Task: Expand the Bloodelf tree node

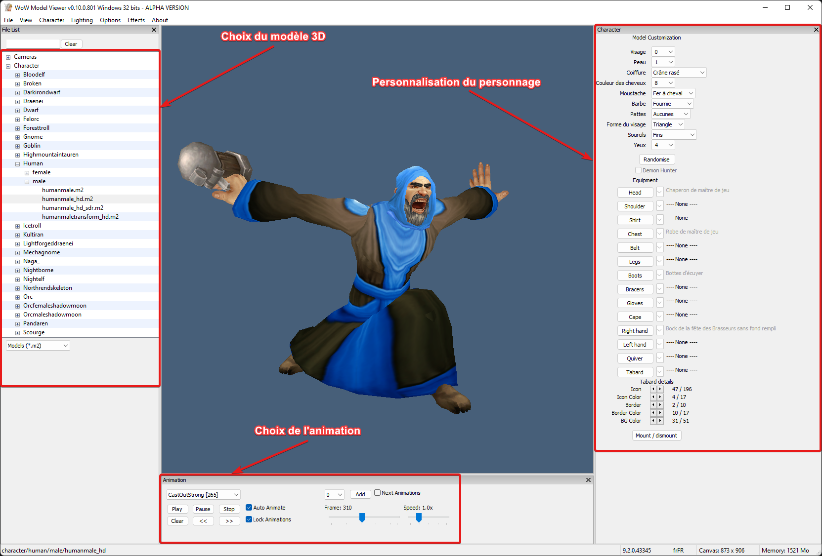Action: pos(17,75)
